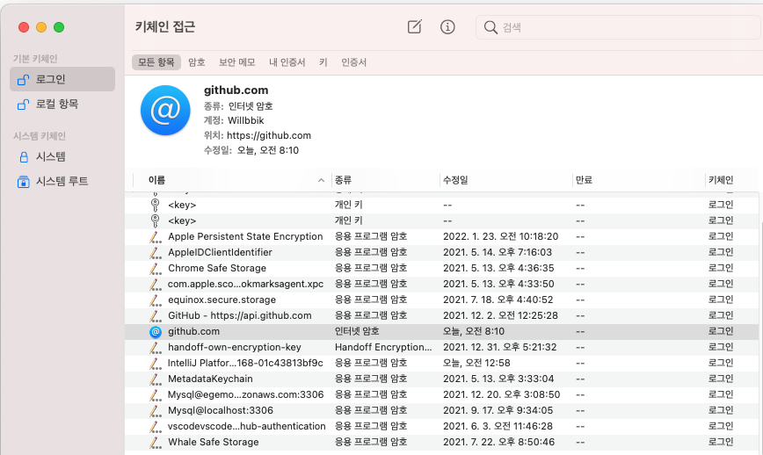Select Chrome Safe Storage item name
This screenshot has width=763, height=455.
point(217,268)
